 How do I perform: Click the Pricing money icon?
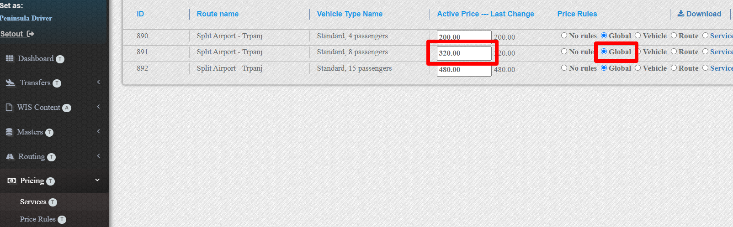tap(11, 181)
